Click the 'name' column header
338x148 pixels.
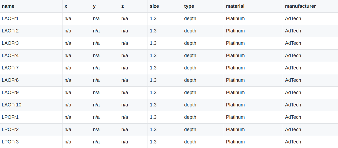click(x=8, y=6)
